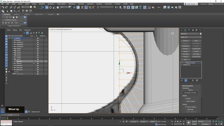Enable the Source Volume checkbox
The image size is (224, 126).
click(x=186, y=101)
